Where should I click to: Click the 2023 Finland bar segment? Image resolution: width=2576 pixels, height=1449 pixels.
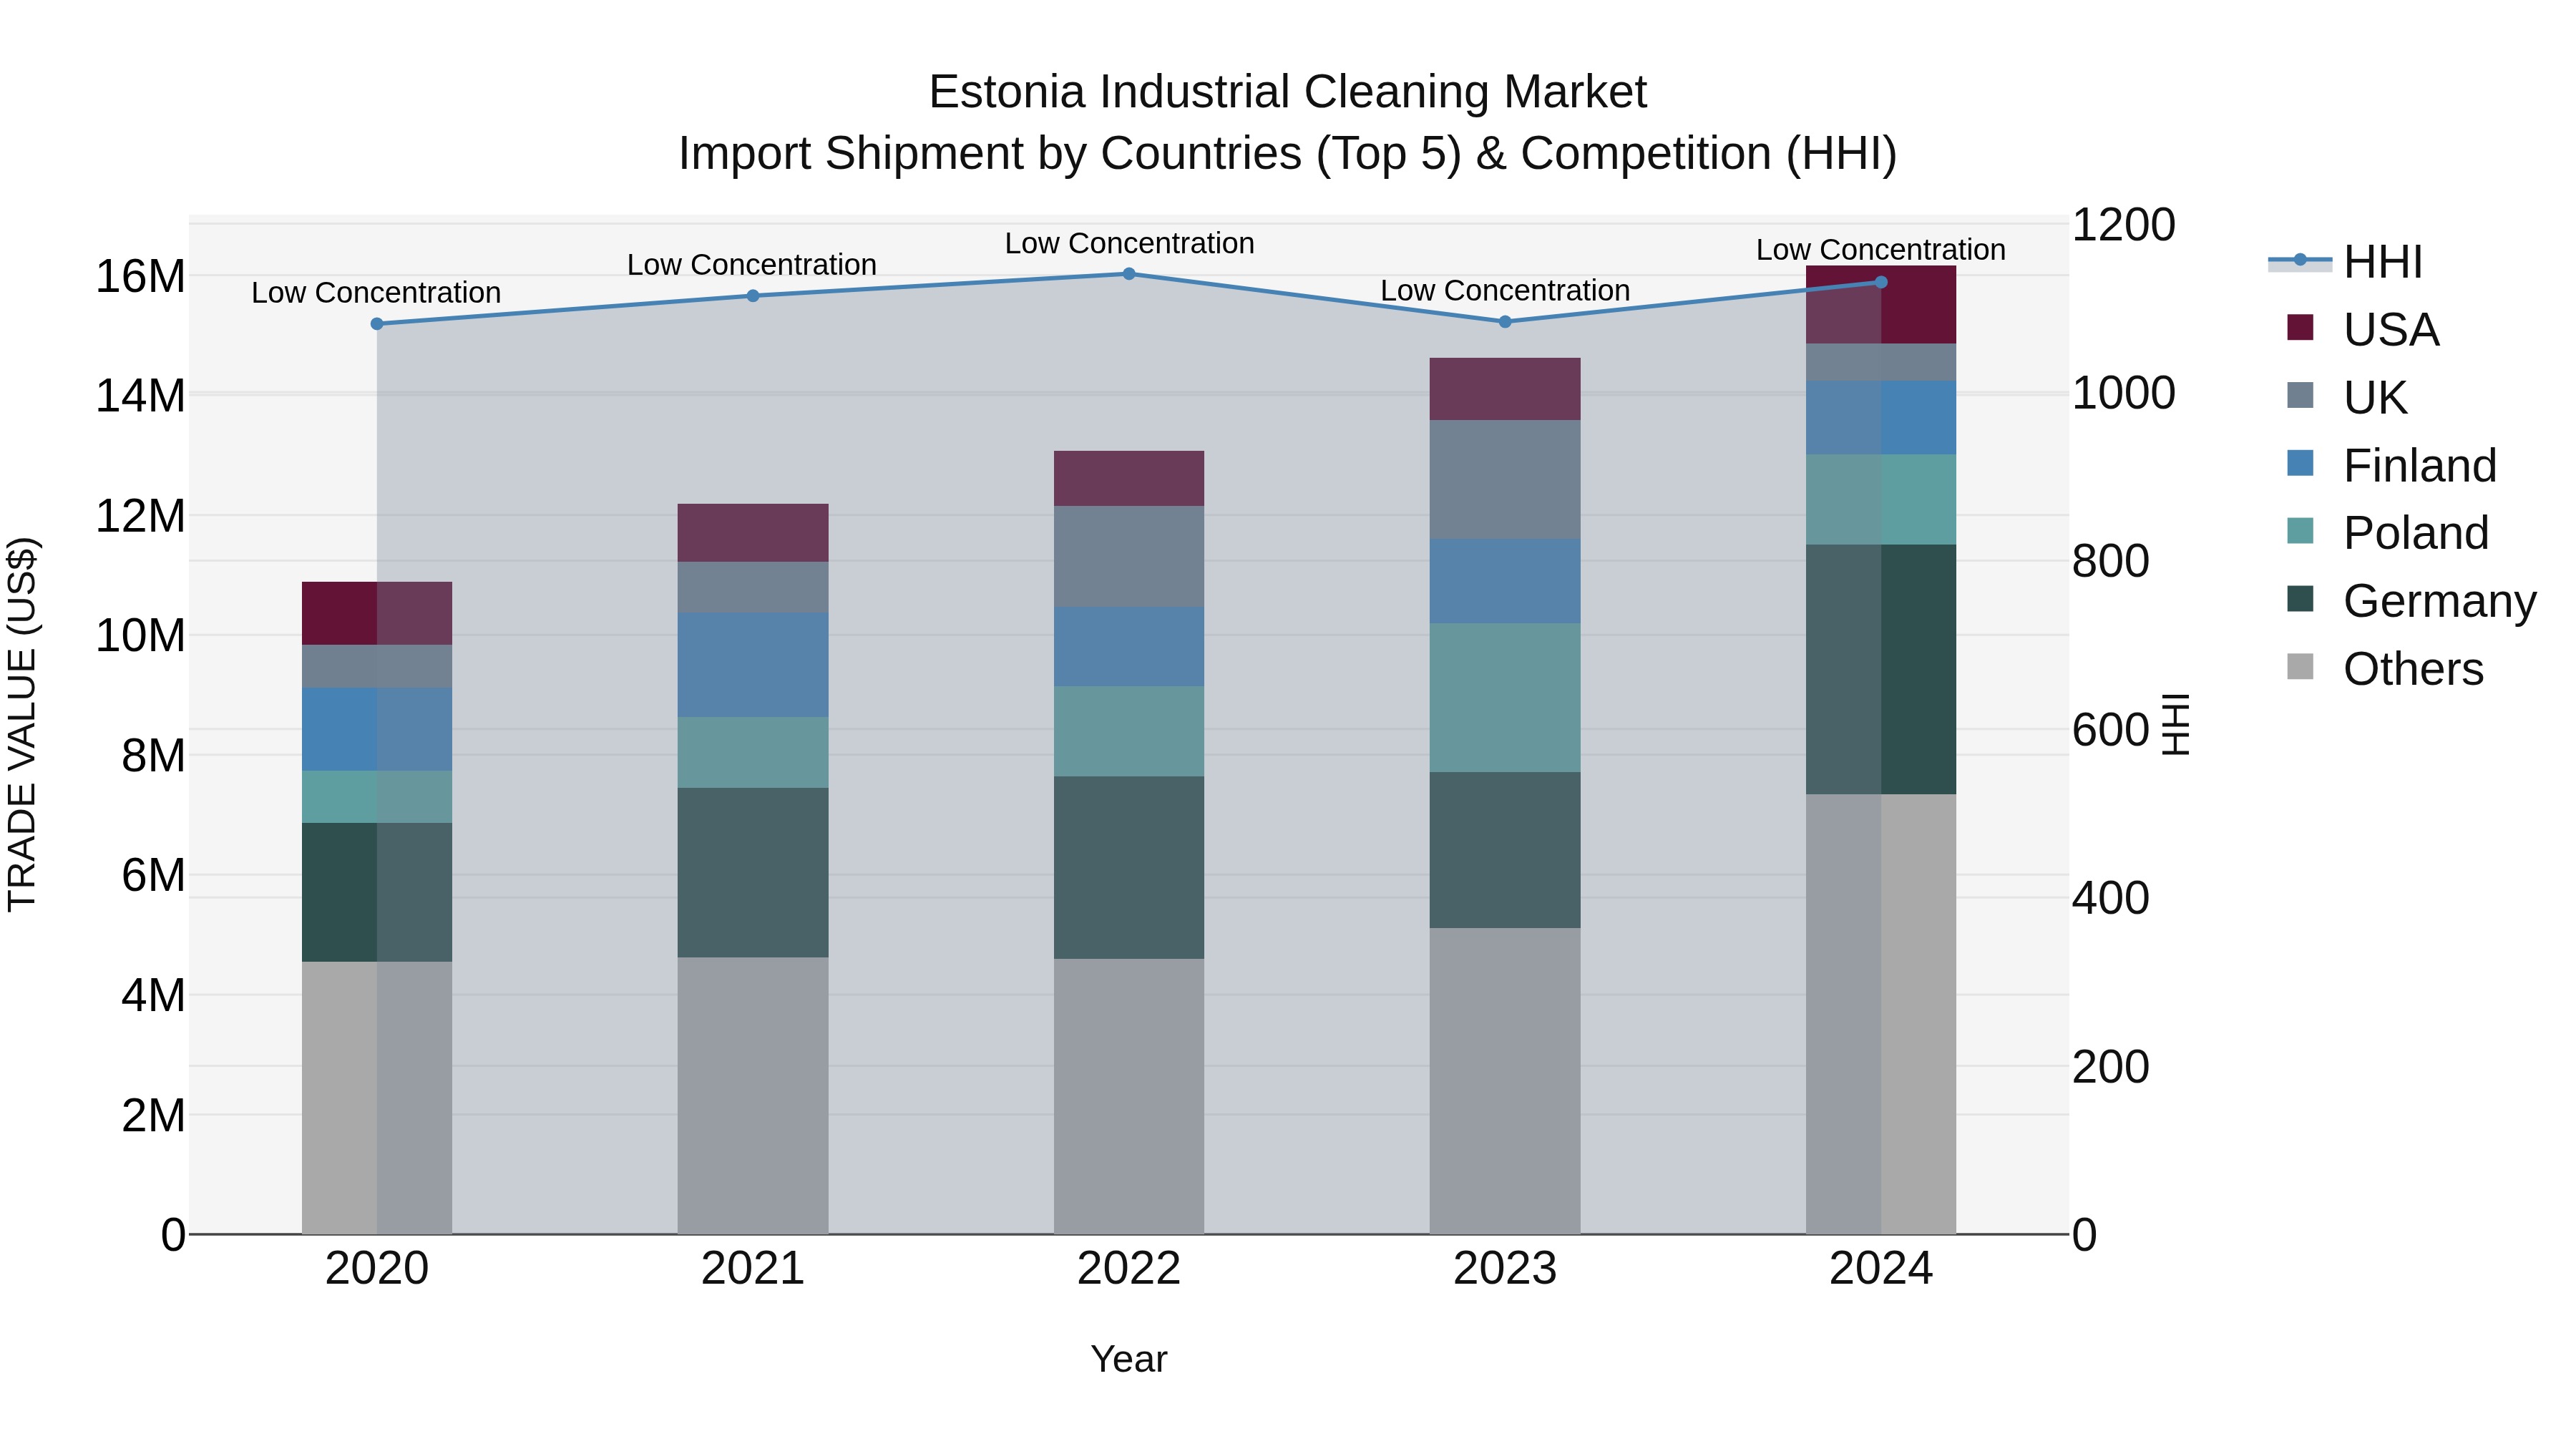(1505, 581)
